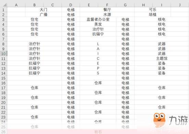Click the 可乐 cell
Viewport: 189px width, 134px height.
click(153, 10)
